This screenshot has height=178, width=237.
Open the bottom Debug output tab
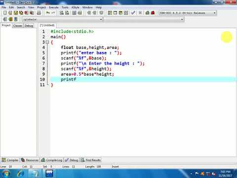[x=72, y=160]
